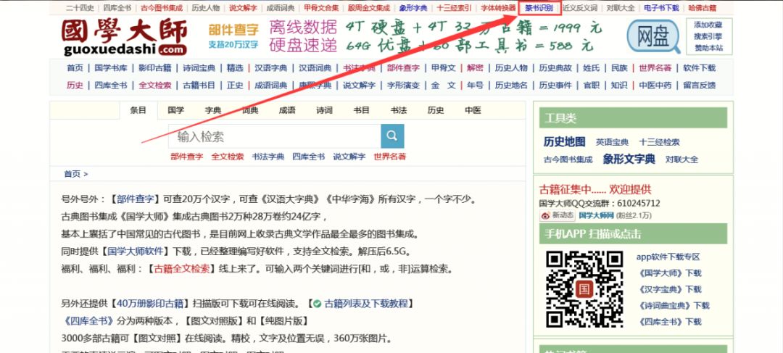The image size is (783, 353).
Task: Click into the 输入检索 search field
Action: pos(275,136)
